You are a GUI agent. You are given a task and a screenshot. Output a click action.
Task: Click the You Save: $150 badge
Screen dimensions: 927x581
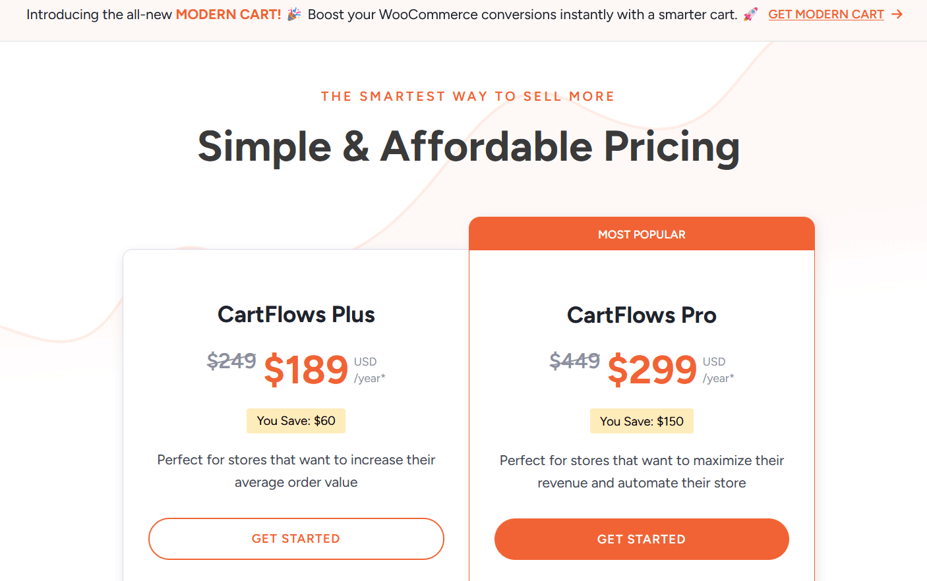642,422
